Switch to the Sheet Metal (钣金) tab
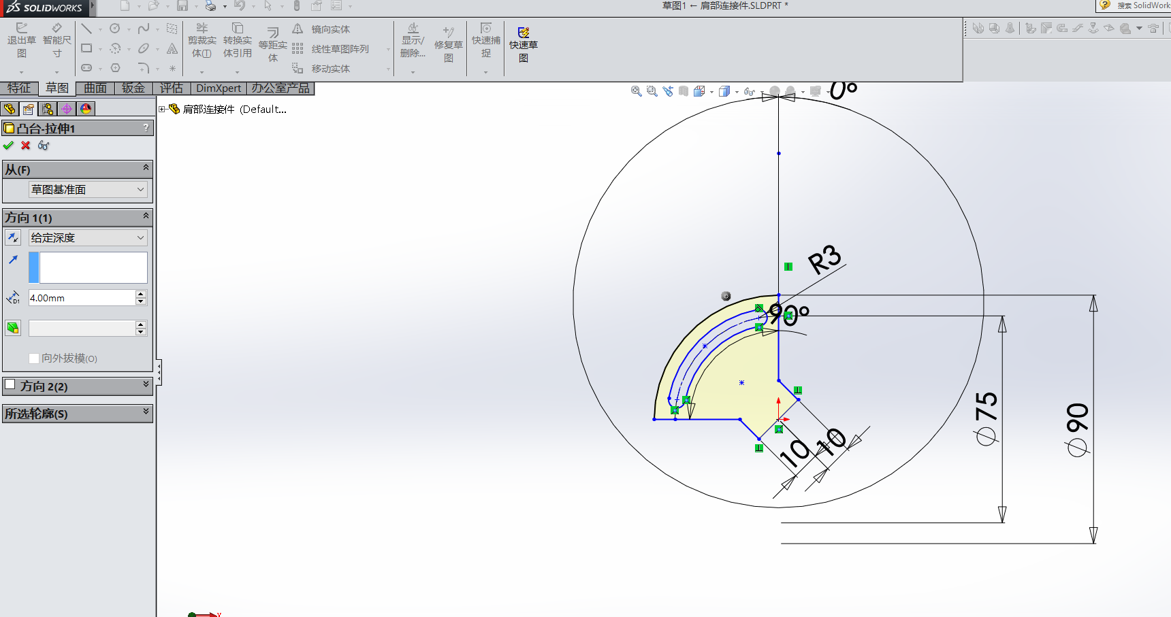This screenshot has width=1171, height=617. [x=133, y=88]
